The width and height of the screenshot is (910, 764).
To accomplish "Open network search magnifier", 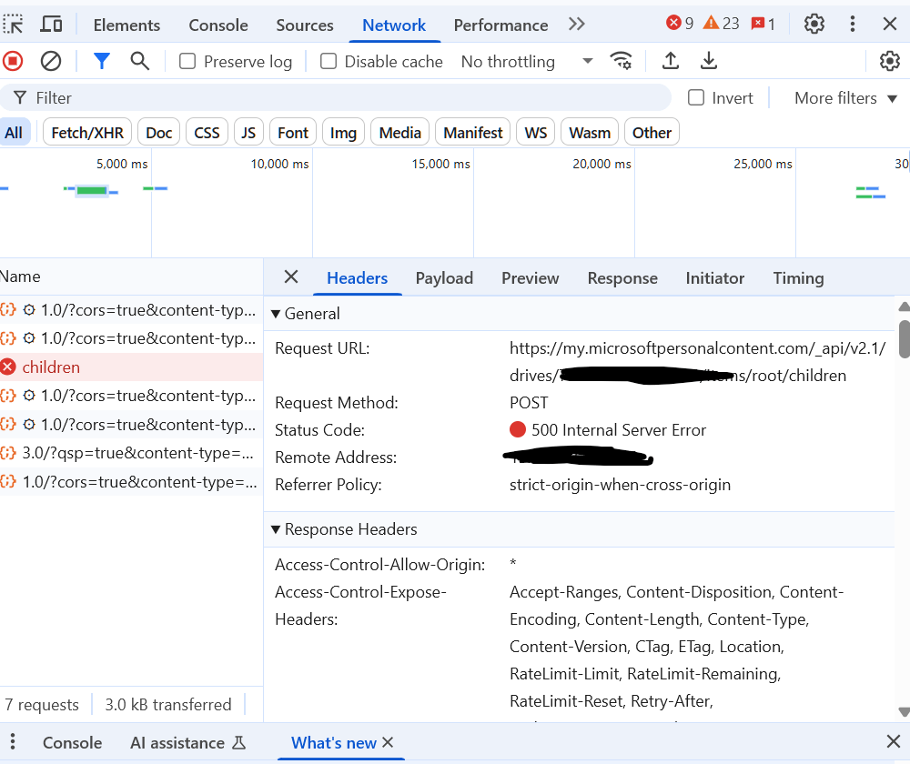I will tap(139, 61).
